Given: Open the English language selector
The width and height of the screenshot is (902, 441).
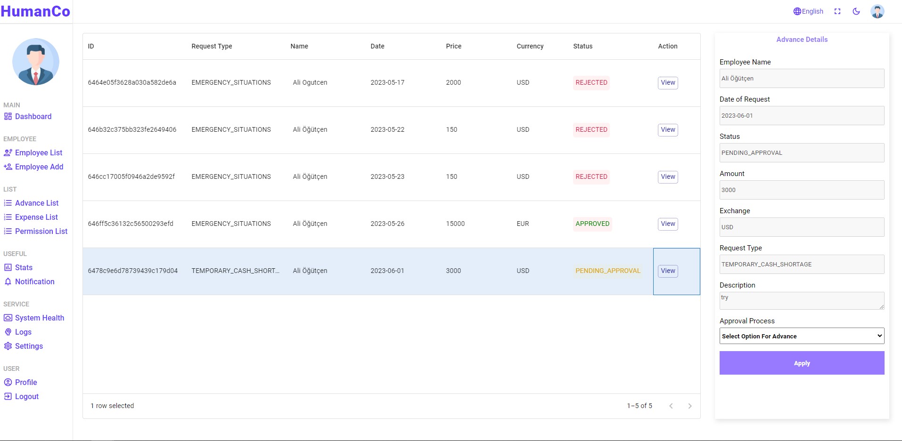Looking at the screenshot, I should coord(808,11).
